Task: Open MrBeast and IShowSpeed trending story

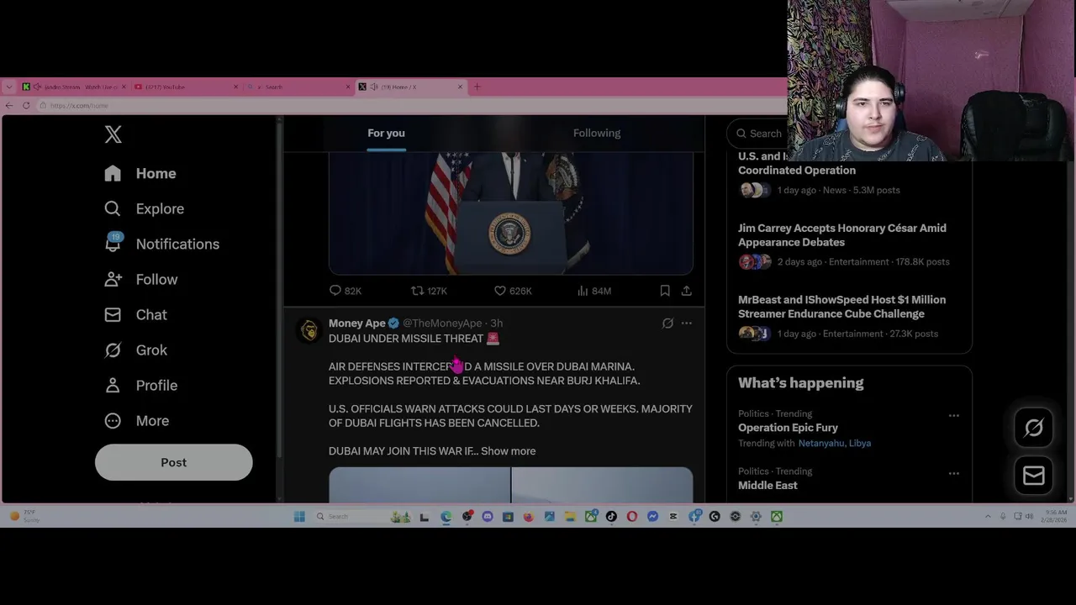Action: (849, 316)
